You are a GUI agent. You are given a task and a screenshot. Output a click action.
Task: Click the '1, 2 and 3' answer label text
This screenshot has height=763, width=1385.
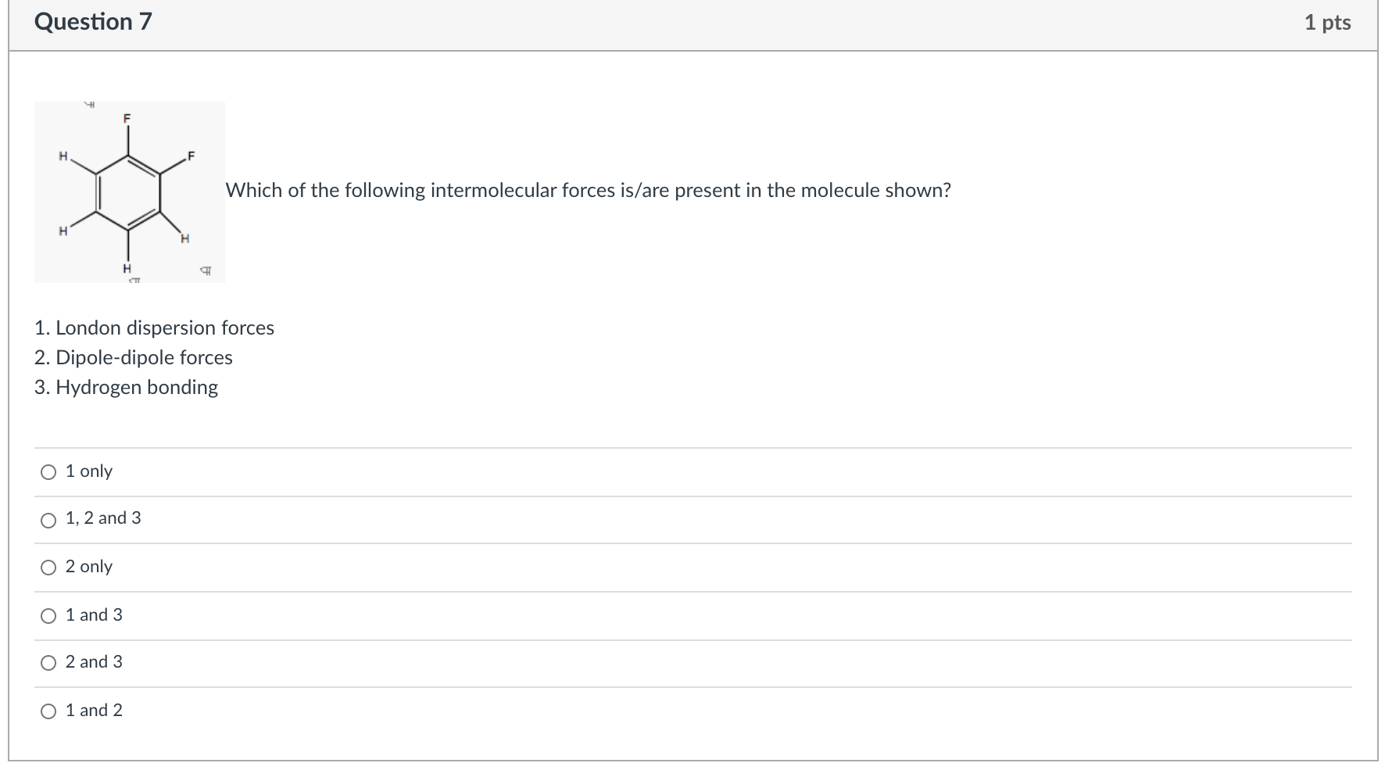click(103, 518)
